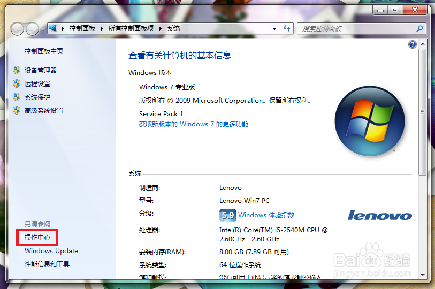Expand the arrow before 控制面板 breadcrumb

click(x=63, y=28)
